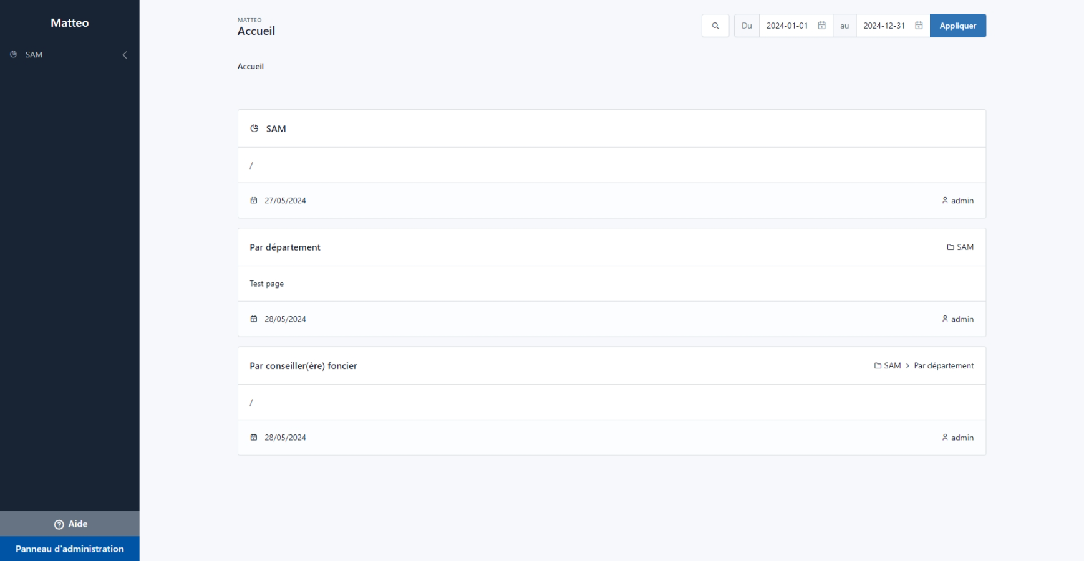Click user icon beside admin in SAM card

(x=945, y=201)
